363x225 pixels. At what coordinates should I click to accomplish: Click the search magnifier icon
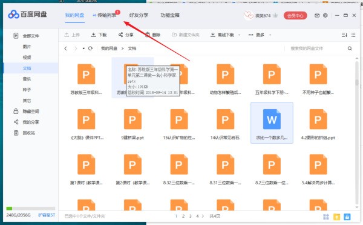point(350,49)
